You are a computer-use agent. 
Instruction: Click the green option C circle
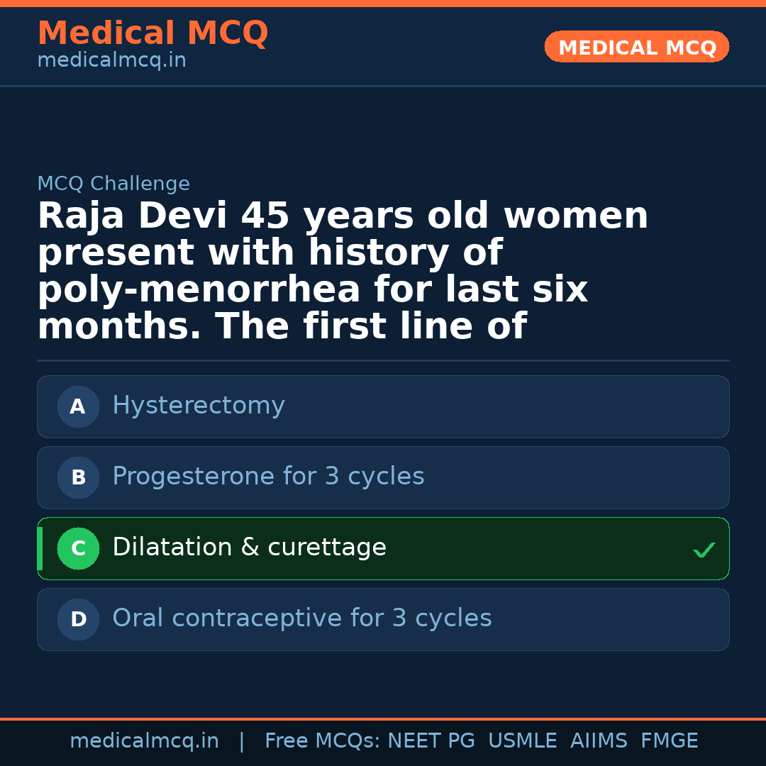coord(78,548)
